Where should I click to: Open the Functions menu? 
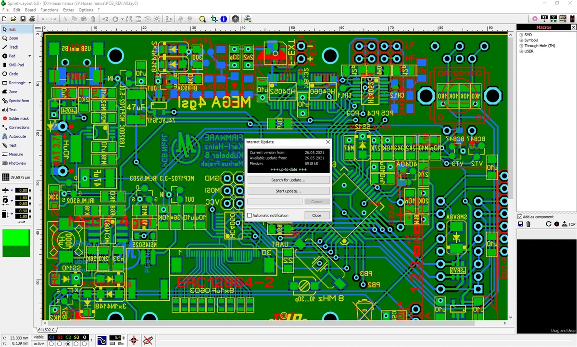pyautogui.click(x=50, y=10)
